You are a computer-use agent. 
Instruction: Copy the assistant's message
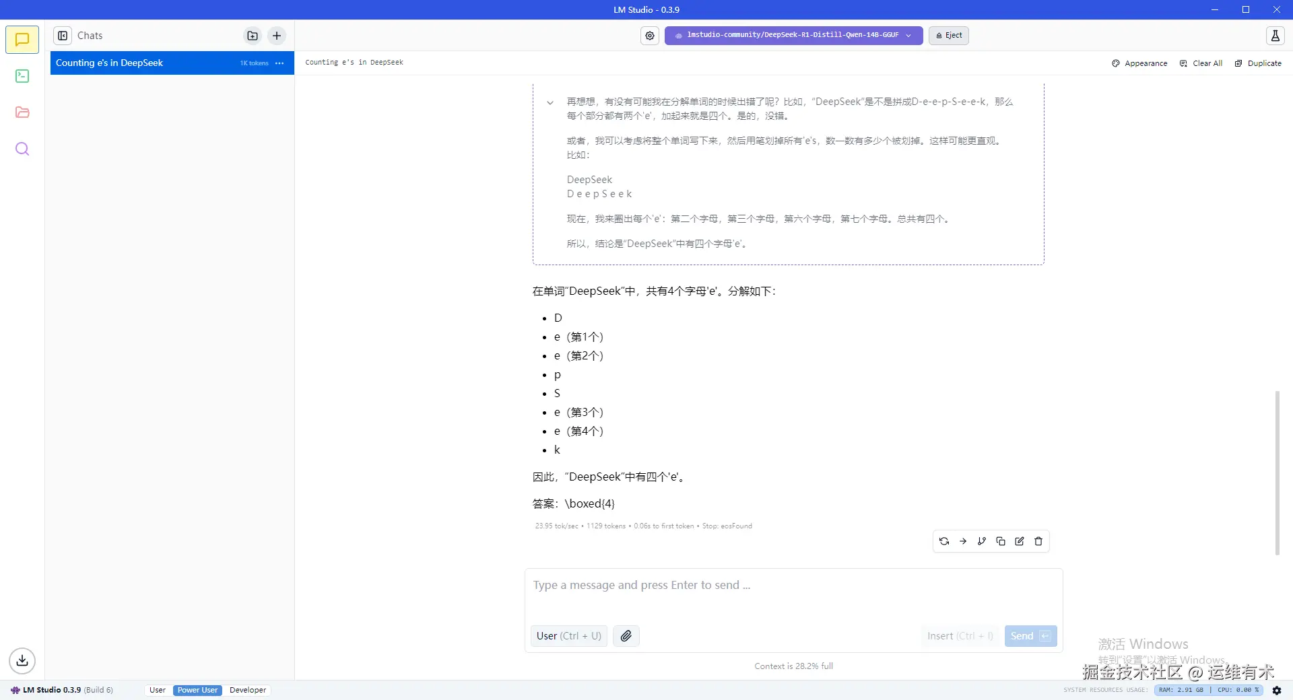pos(1001,541)
